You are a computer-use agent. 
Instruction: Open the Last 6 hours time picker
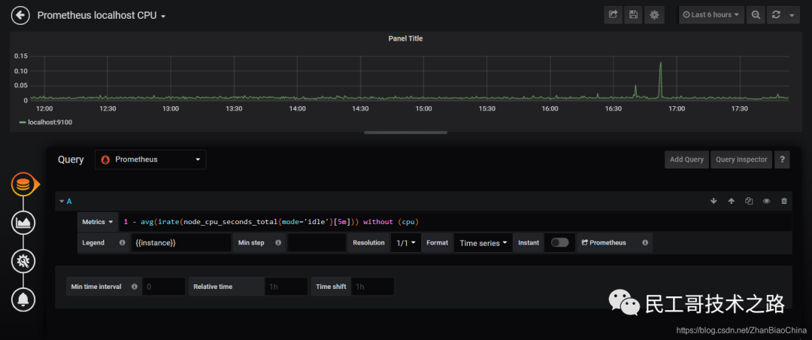tap(711, 14)
